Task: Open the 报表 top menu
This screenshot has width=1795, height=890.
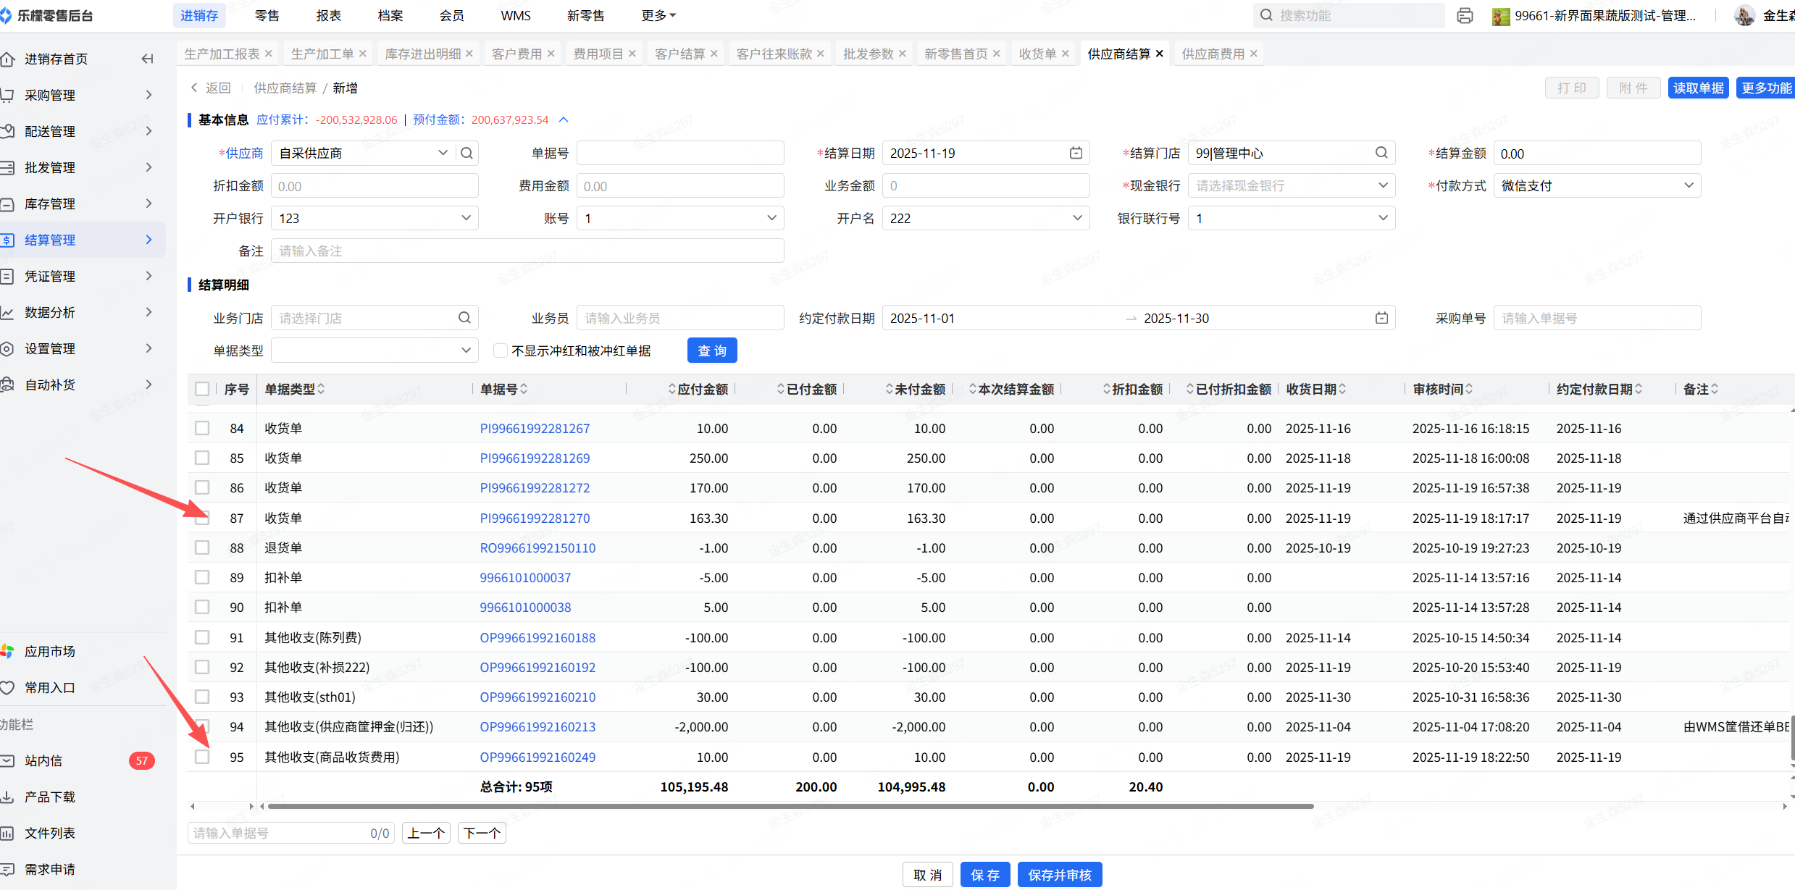Action: [x=328, y=15]
